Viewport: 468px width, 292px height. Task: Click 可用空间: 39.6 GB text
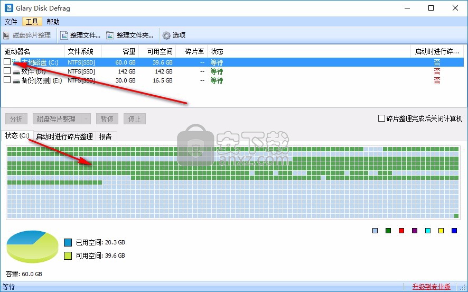100,255
